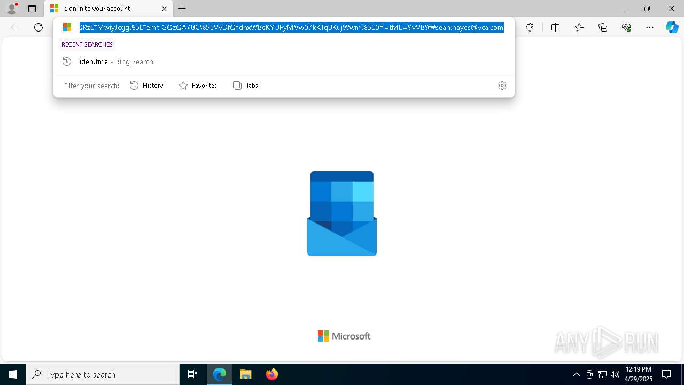Click the highlighted URL in address bar
Viewport: 684px width, 385px height.
(x=291, y=27)
